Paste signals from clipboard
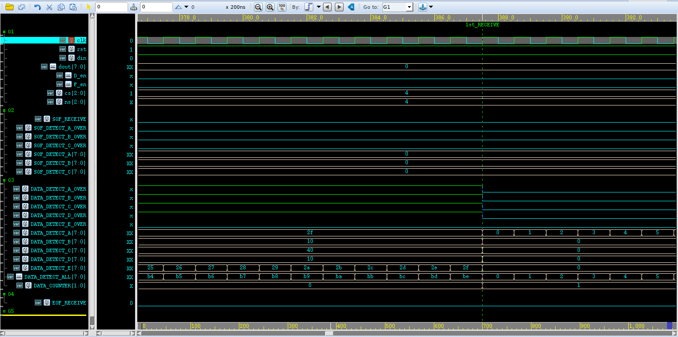678x337 pixels. coord(73,7)
